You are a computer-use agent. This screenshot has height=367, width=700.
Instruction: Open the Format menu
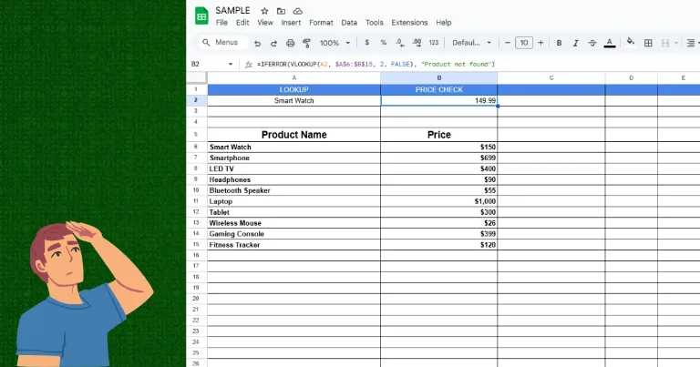pos(321,23)
